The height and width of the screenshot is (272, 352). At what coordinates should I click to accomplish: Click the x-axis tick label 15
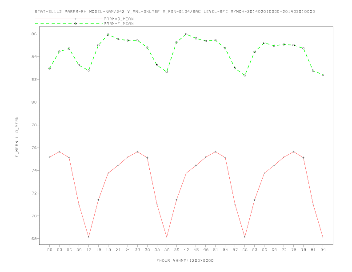(98, 250)
